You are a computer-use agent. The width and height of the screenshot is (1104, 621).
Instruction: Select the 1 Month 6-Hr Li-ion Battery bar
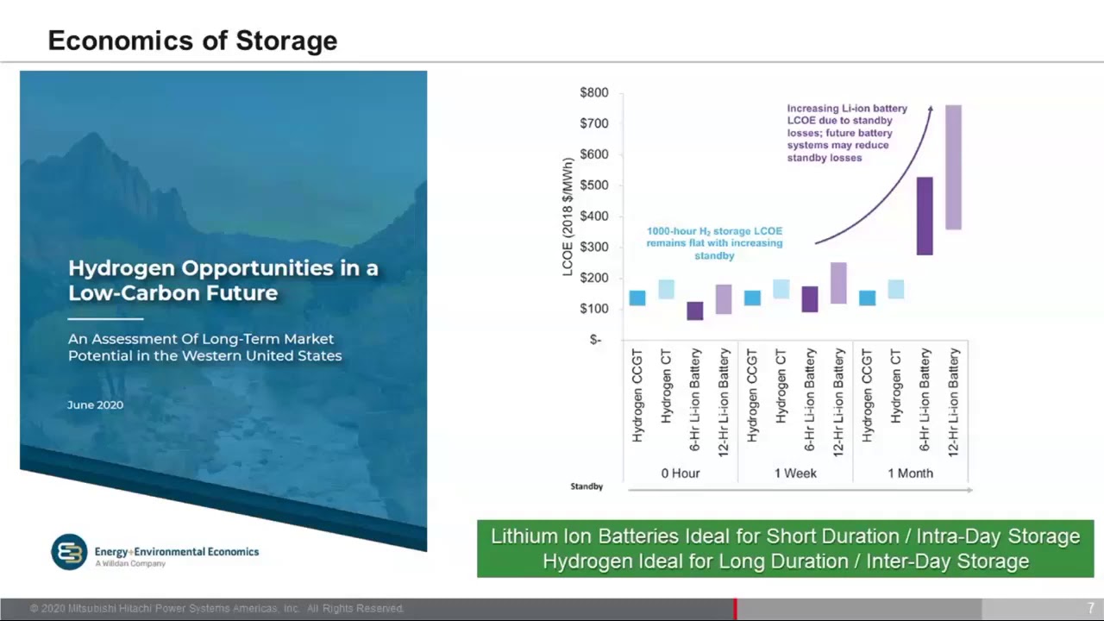925,216
